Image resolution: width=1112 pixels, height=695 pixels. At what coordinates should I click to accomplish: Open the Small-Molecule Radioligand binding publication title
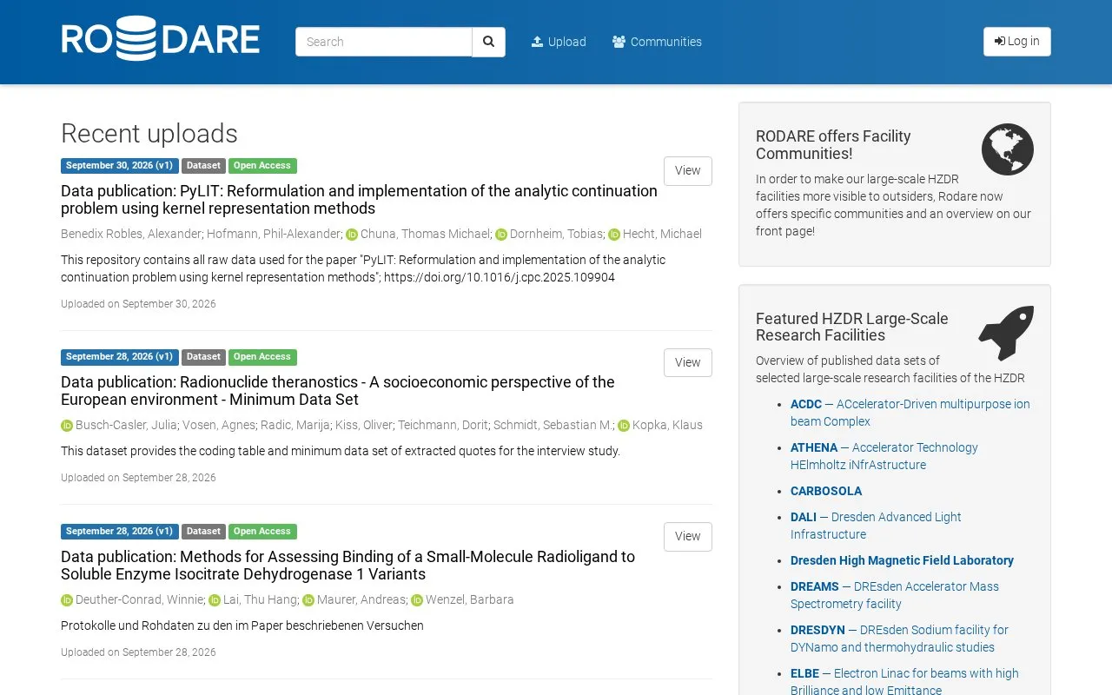point(347,566)
